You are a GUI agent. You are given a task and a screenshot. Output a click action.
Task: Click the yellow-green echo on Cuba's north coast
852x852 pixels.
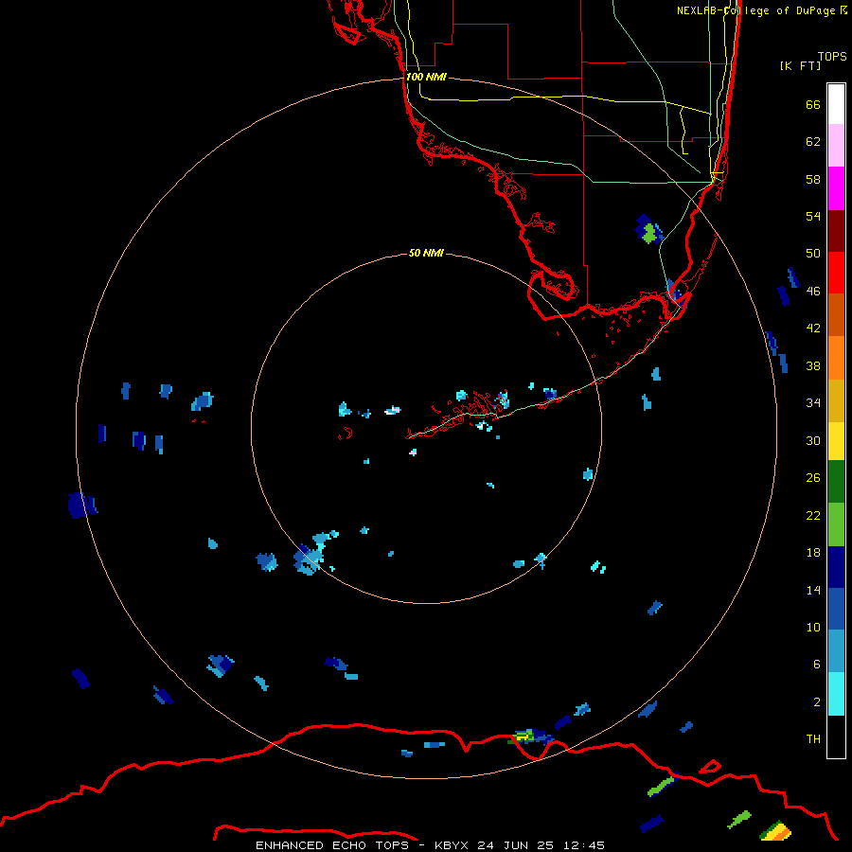pyautogui.click(x=524, y=737)
